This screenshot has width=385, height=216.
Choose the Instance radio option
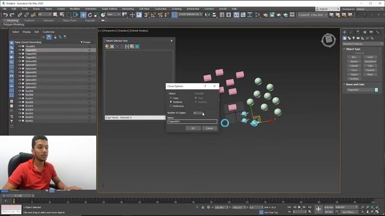coord(171,102)
